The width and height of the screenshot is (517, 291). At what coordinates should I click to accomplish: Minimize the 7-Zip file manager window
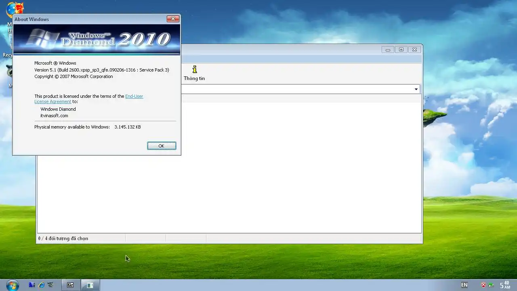388,50
